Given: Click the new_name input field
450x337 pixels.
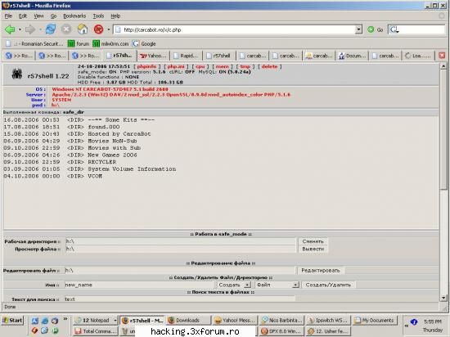Looking at the screenshot, I should pyautogui.click(x=139, y=285).
